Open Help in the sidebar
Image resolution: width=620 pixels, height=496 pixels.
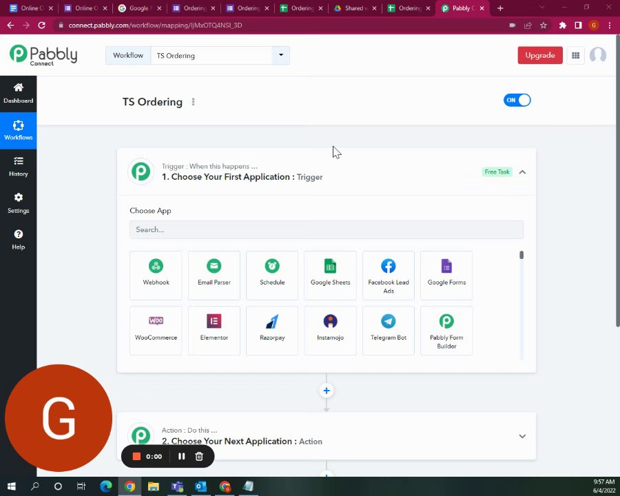point(18,240)
